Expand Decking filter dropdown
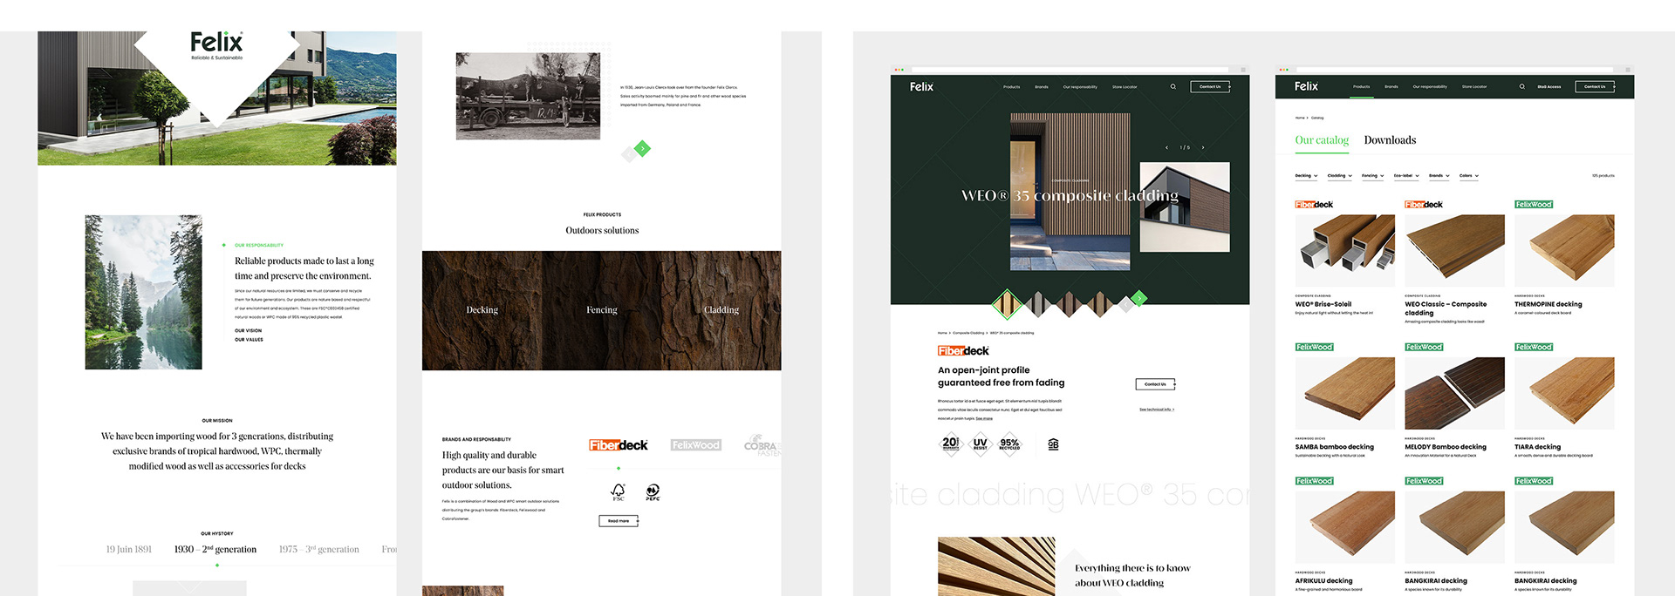This screenshot has width=1675, height=596. [x=1306, y=176]
